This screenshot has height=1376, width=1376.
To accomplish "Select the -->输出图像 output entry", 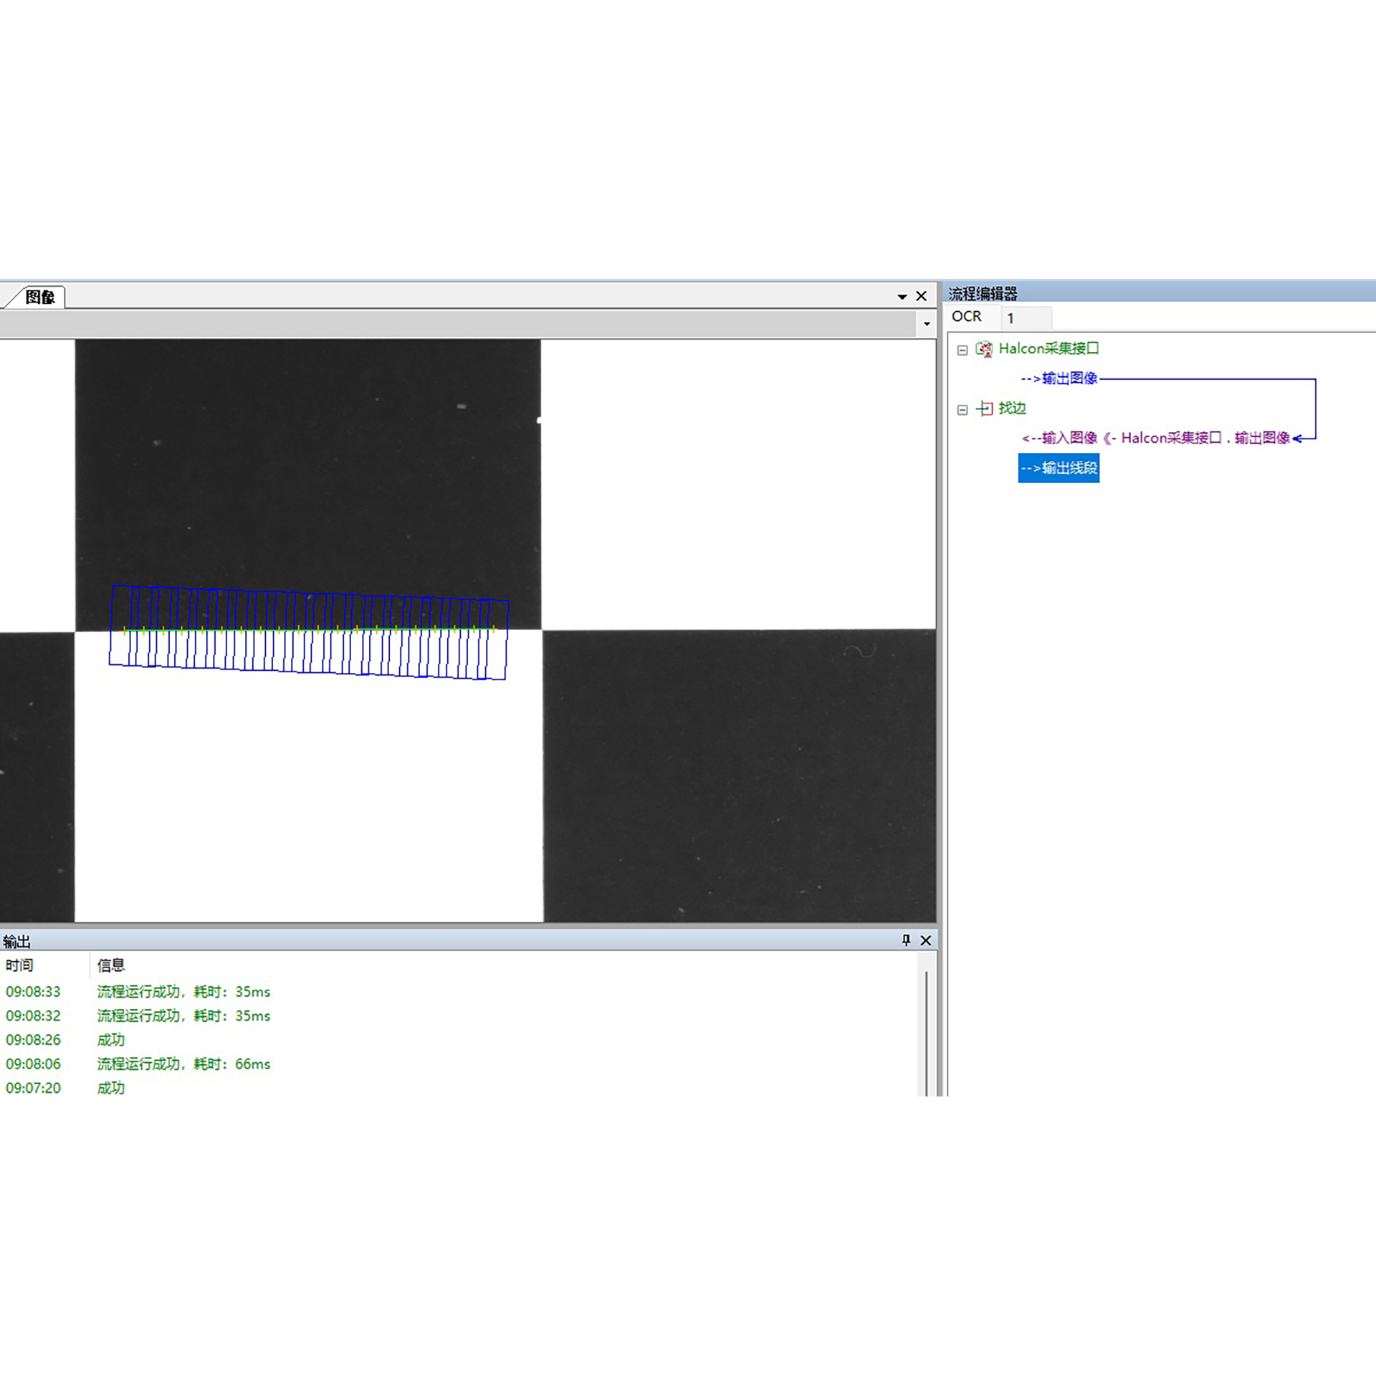I will (1059, 378).
